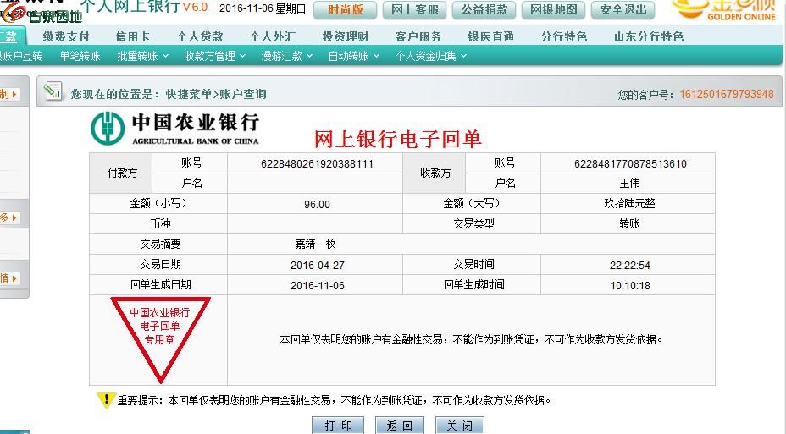Open the 缴费支付 menu
786x434 pixels.
click(x=66, y=36)
